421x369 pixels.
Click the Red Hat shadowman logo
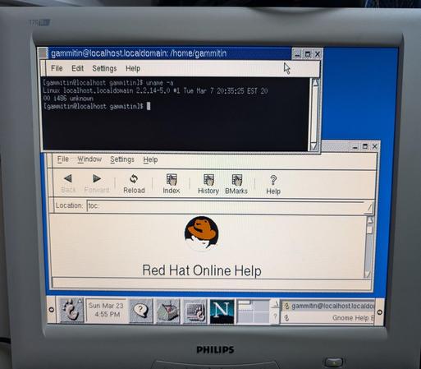click(202, 233)
